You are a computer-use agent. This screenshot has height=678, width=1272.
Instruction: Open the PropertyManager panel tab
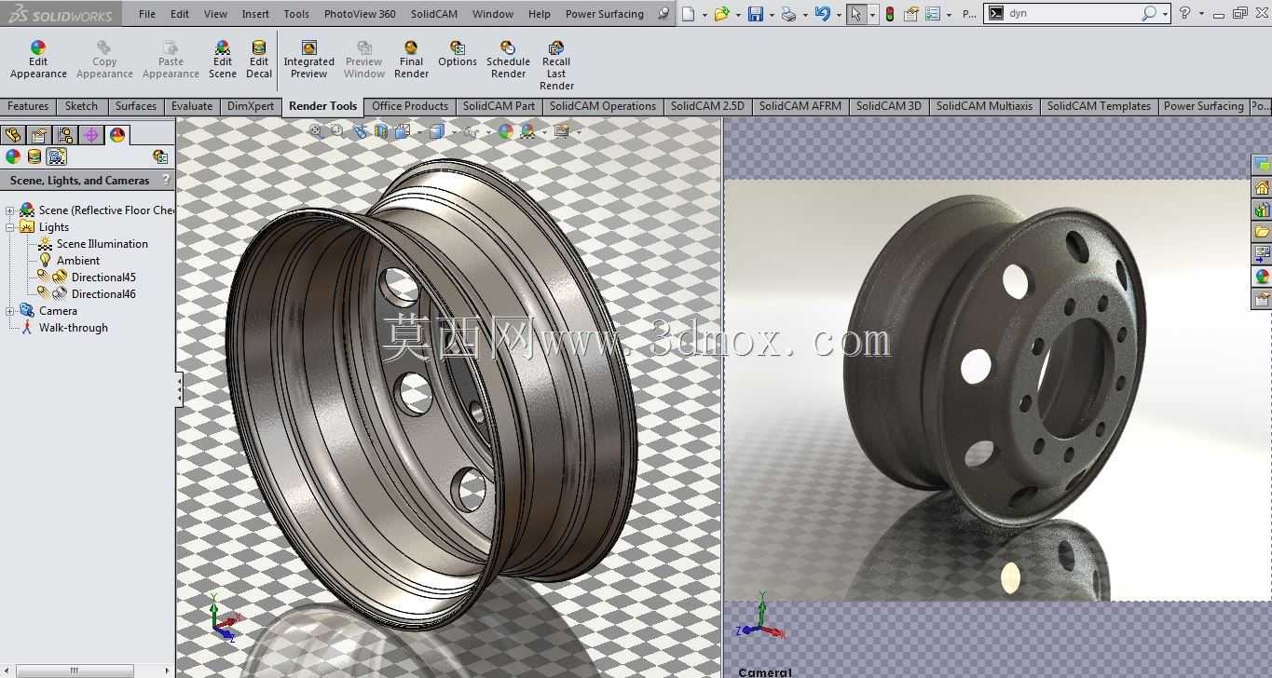point(39,135)
